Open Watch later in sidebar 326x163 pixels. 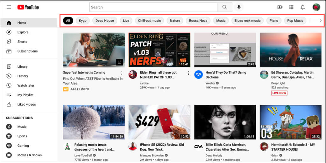(x=26, y=85)
